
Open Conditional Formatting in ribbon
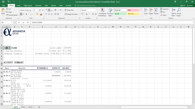coord(102,12)
